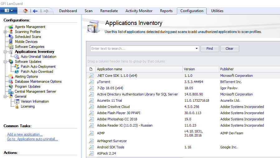Viewport: 280px width, 158px height.
Task: Open Software Categories configuration
Action: (x=30, y=47)
